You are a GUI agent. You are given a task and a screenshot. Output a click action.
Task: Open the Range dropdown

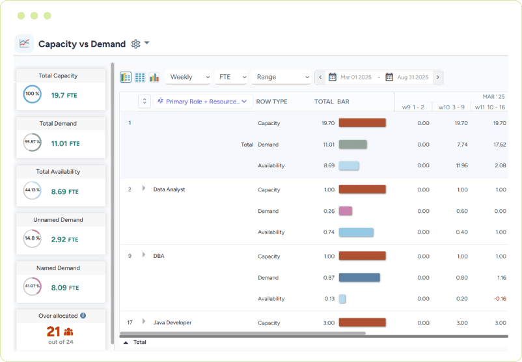tap(281, 77)
